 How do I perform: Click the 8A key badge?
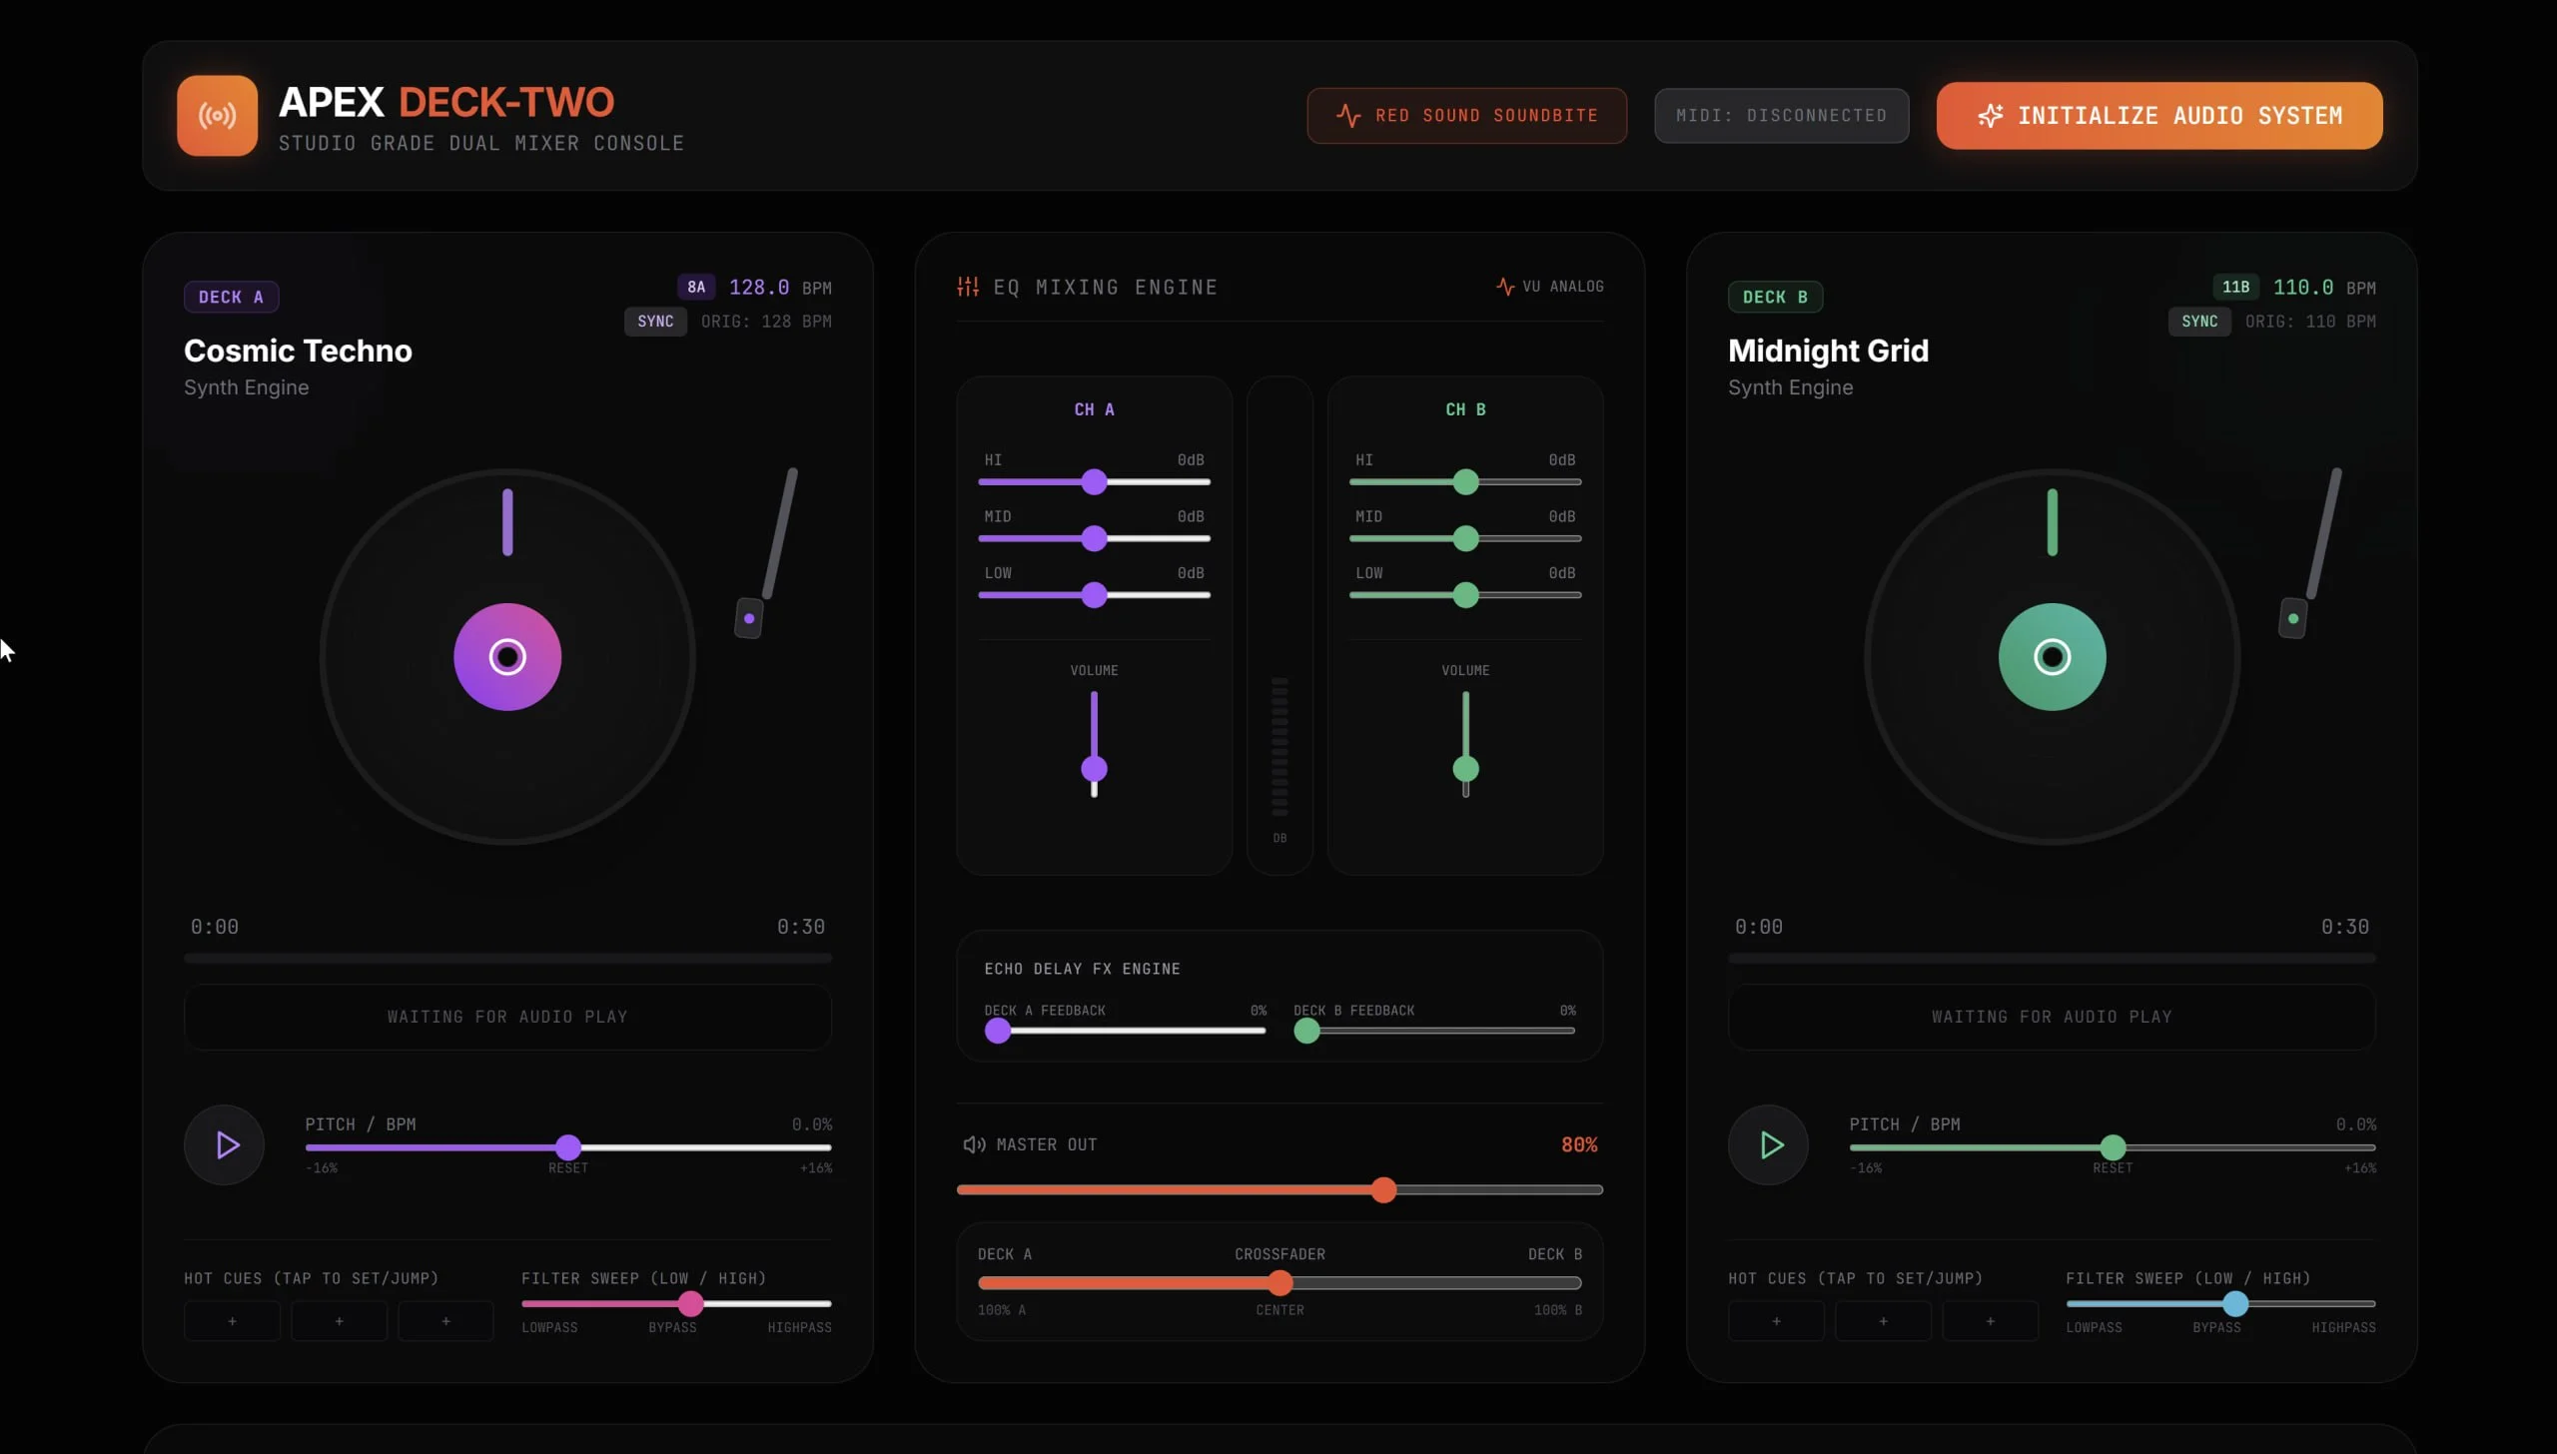[x=696, y=288]
